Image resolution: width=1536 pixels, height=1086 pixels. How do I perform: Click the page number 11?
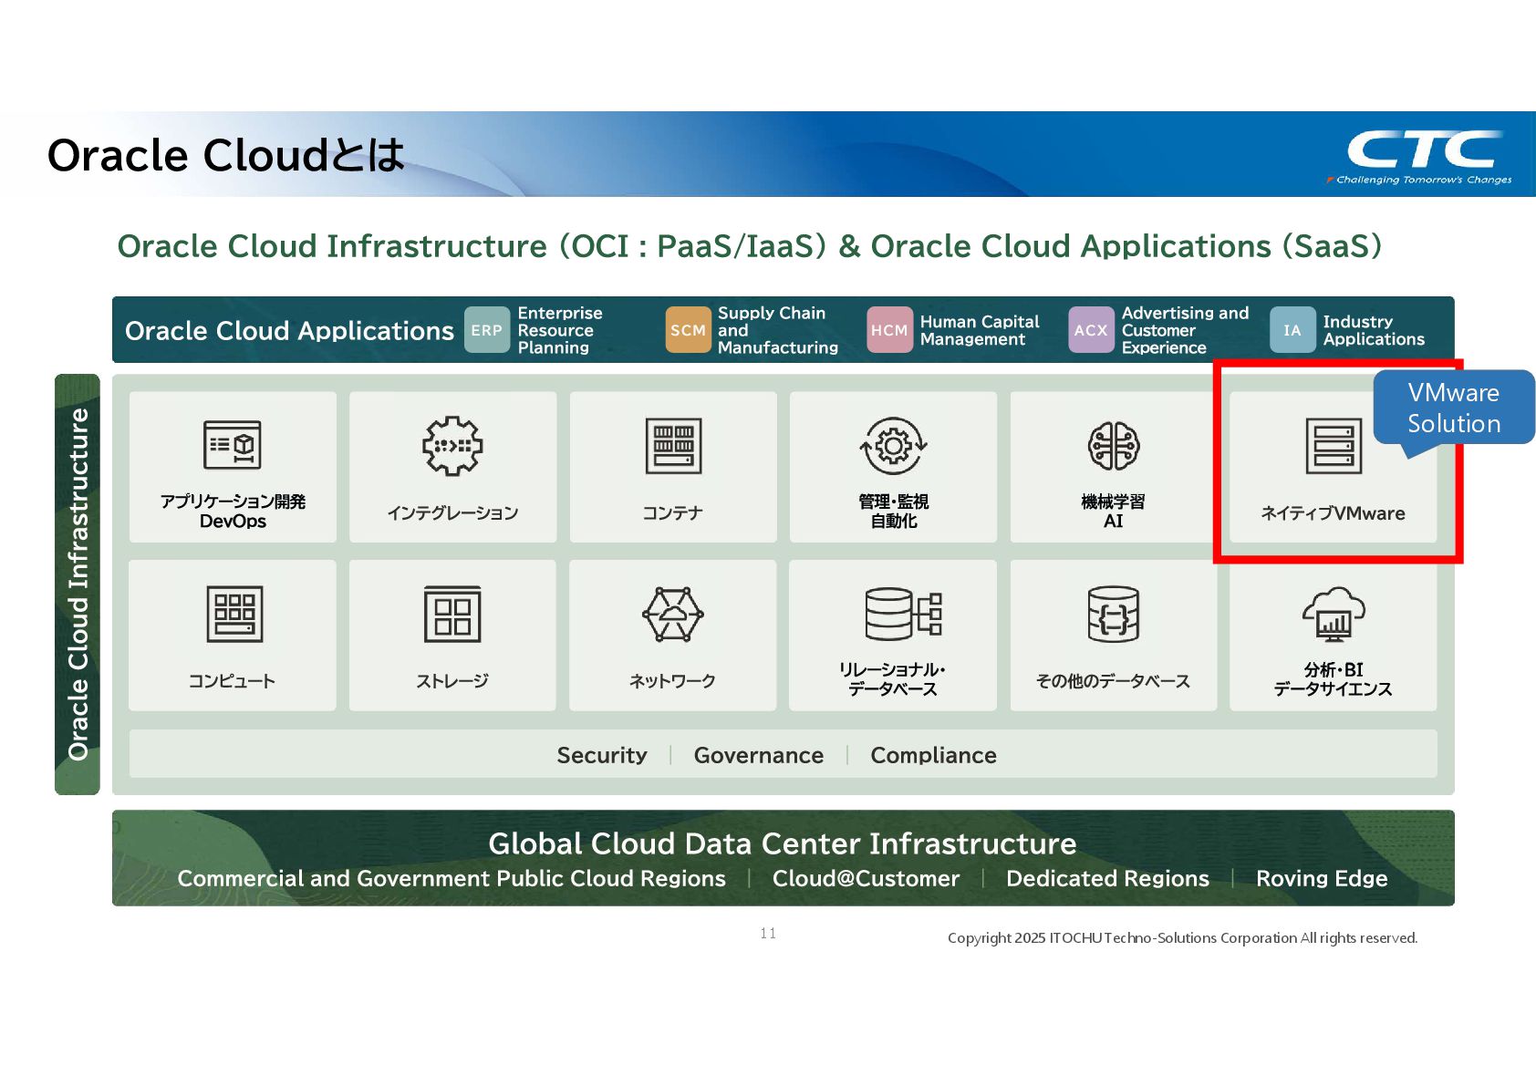(768, 933)
